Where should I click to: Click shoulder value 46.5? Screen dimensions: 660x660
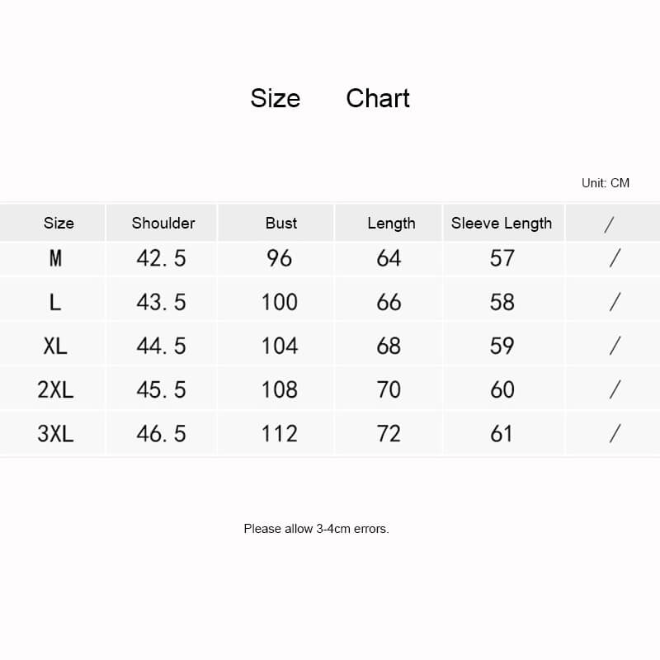point(162,433)
